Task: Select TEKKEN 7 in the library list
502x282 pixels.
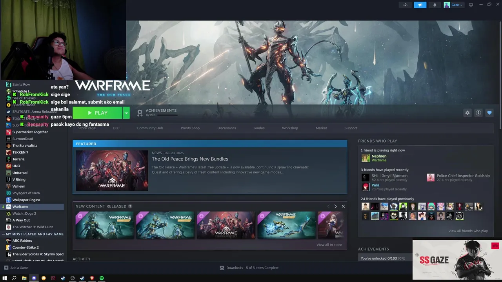Action: coord(20,152)
